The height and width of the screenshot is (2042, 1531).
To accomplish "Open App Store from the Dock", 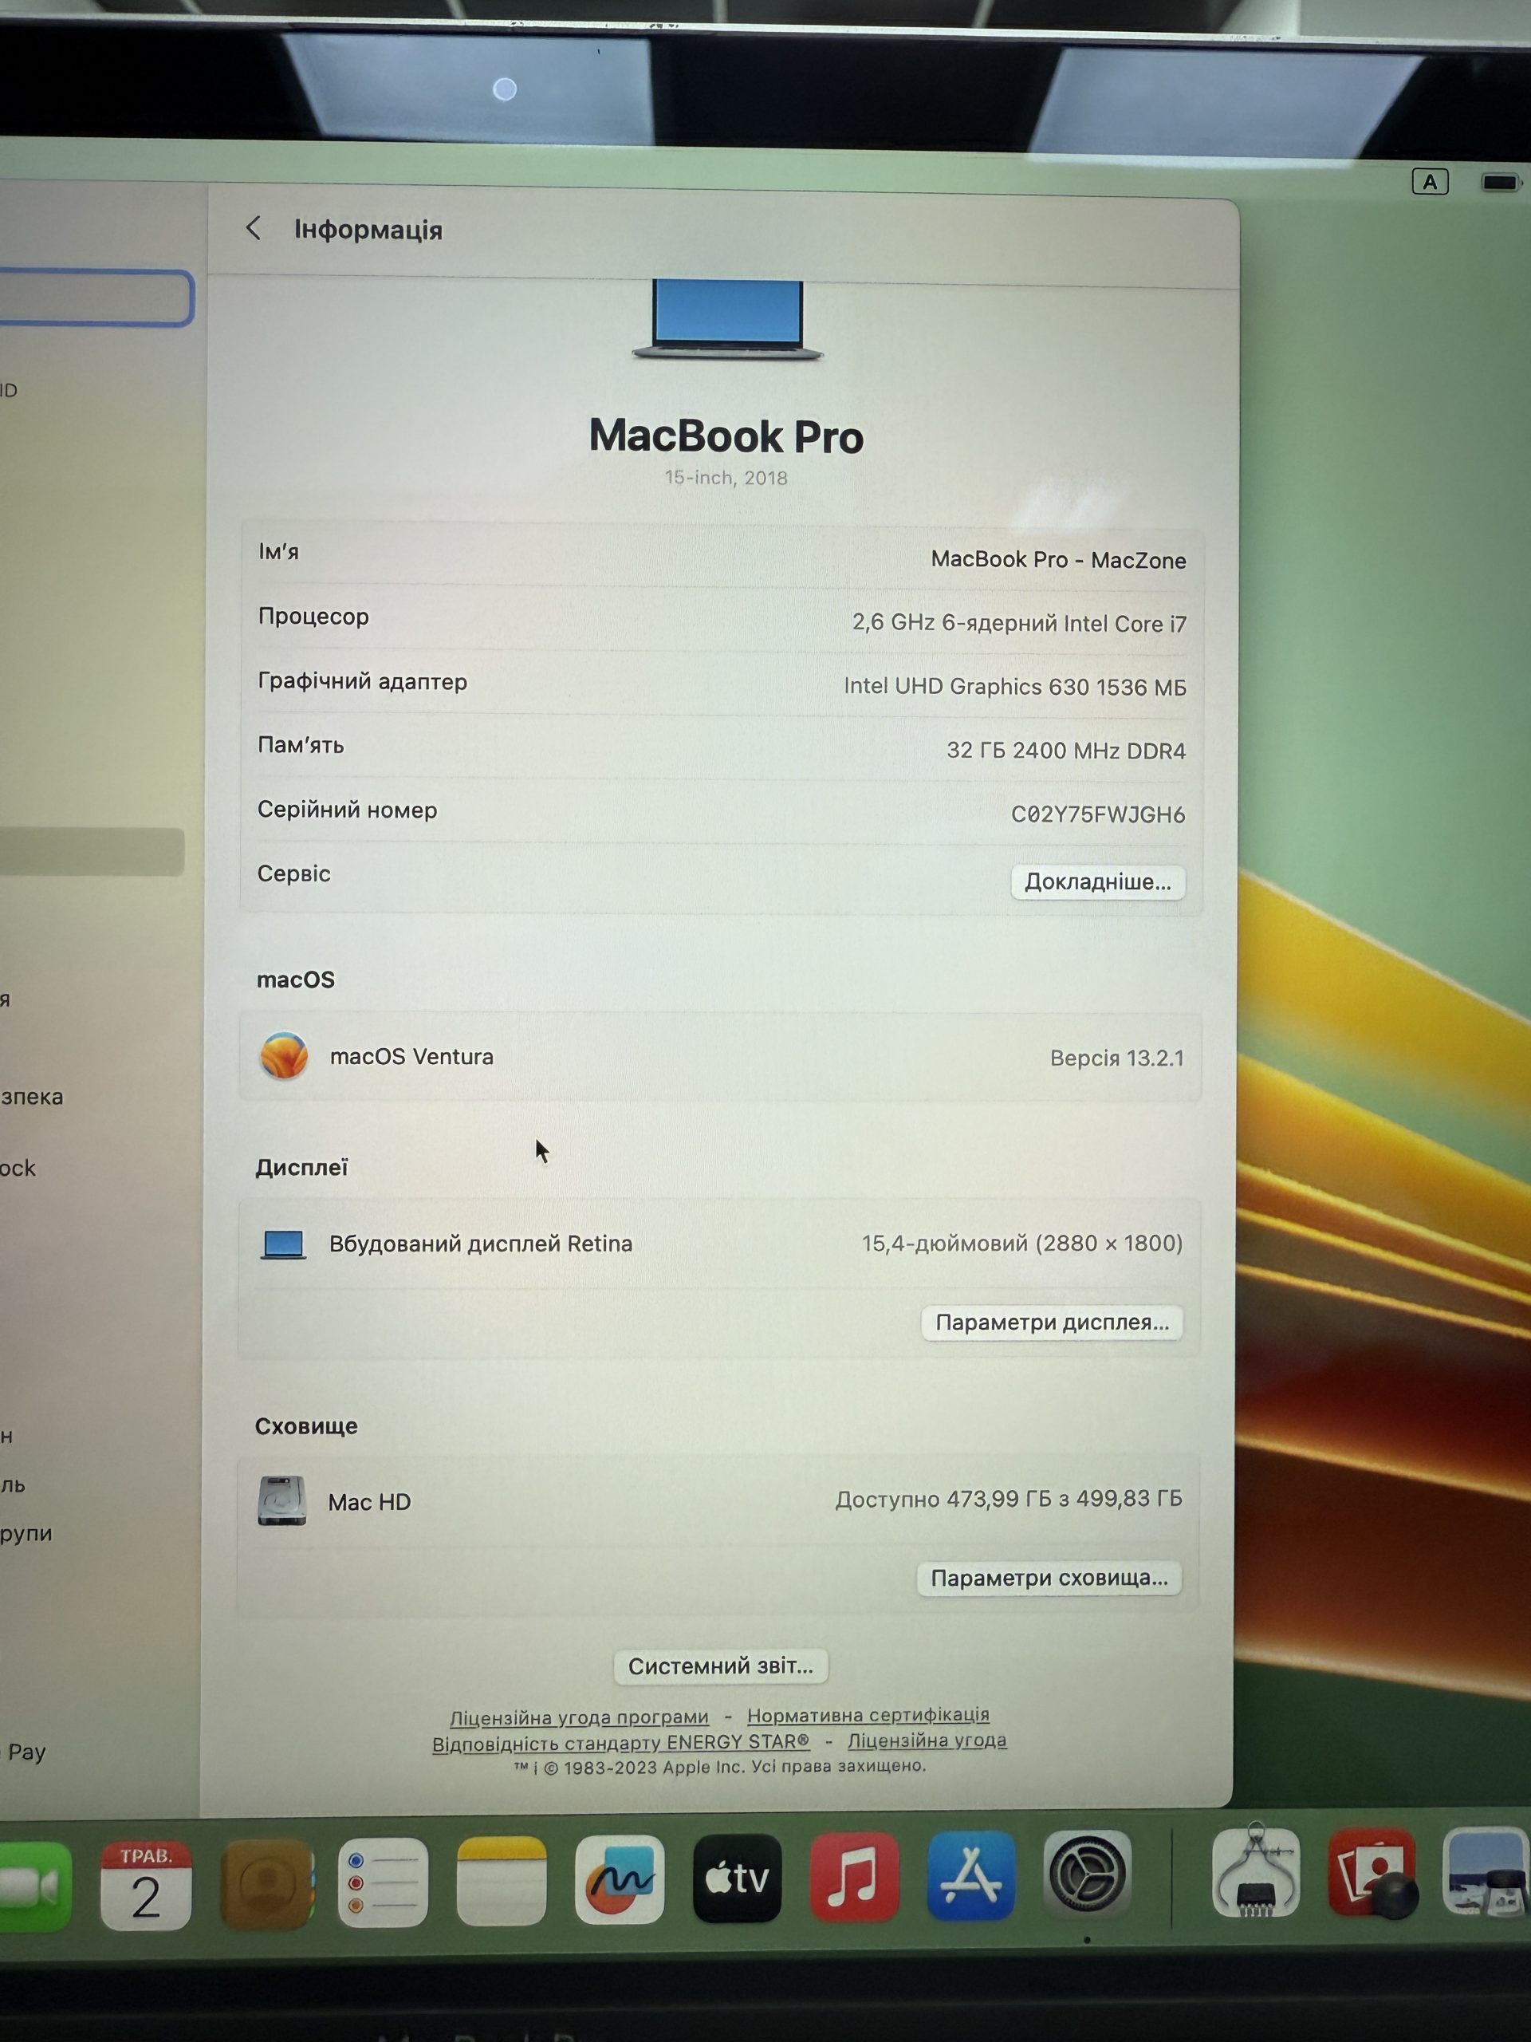I will tap(971, 1876).
